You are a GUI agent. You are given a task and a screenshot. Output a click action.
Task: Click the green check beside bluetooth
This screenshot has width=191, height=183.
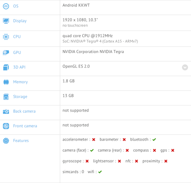click(x=154, y=139)
